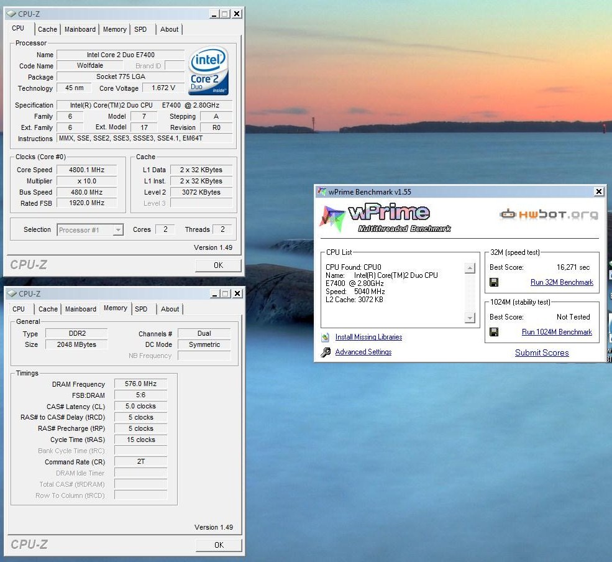Click down arrow of the CPU List scrollbar
The image size is (612, 562).
470,318
